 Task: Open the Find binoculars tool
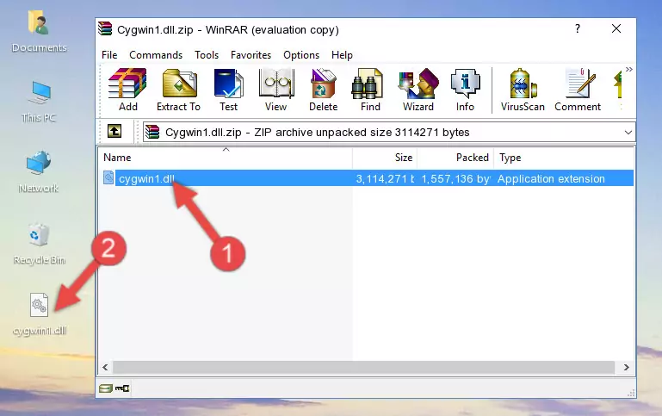click(x=370, y=90)
